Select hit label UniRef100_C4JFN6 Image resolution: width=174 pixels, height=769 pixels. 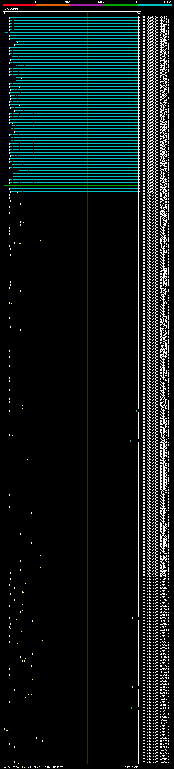[156, 579]
